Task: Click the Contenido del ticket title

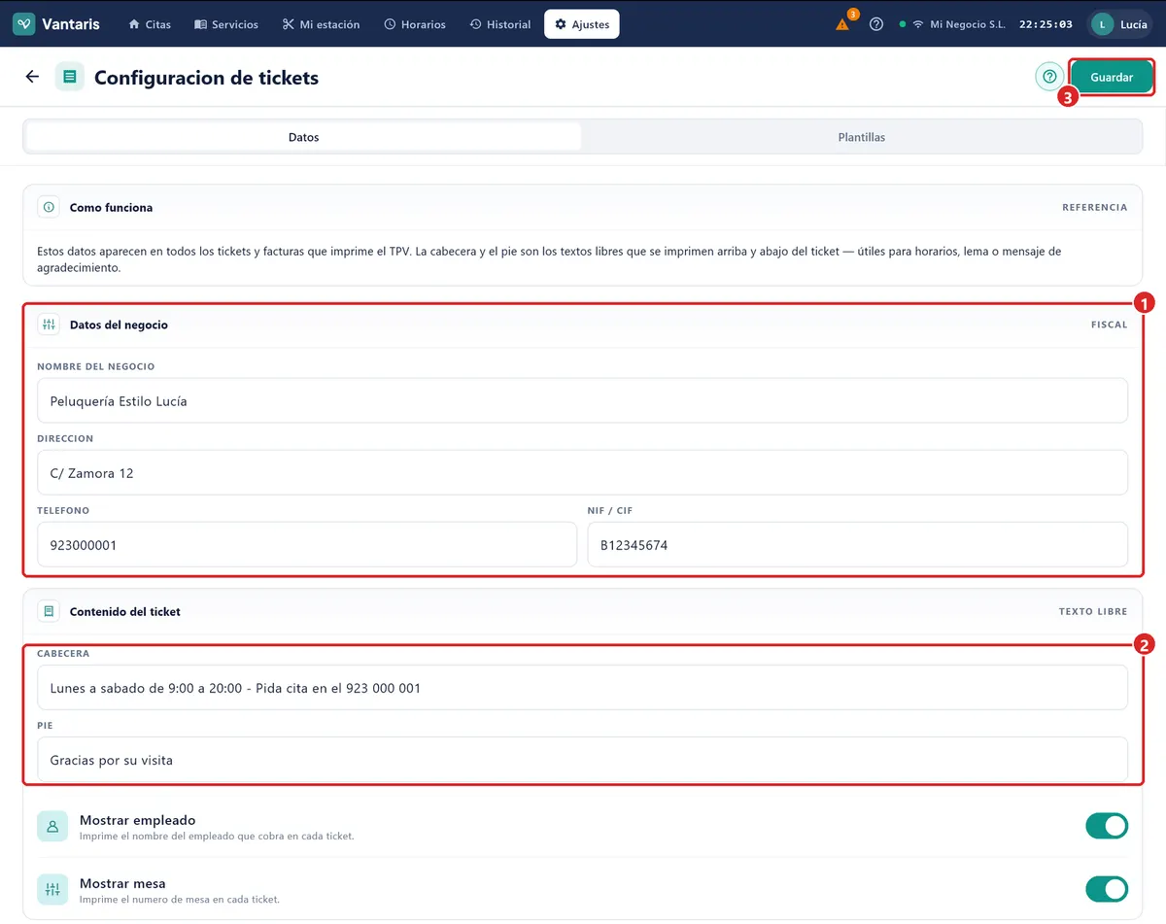Action: [125, 612]
